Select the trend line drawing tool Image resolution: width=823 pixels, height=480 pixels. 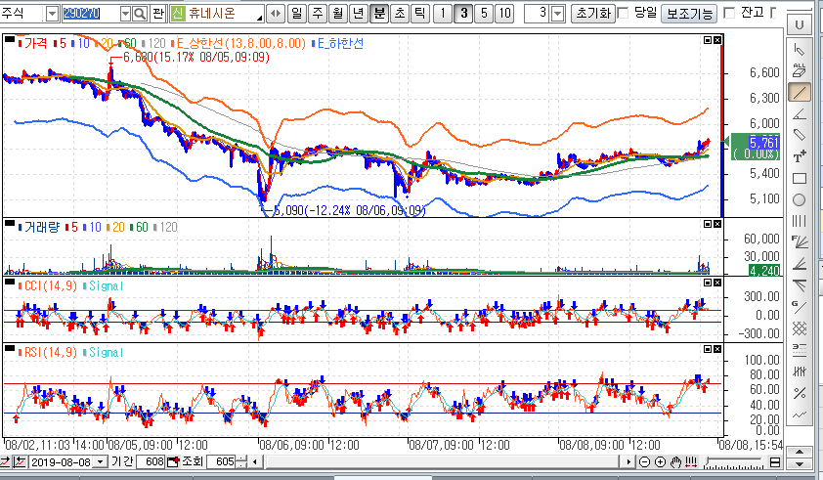[x=799, y=93]
